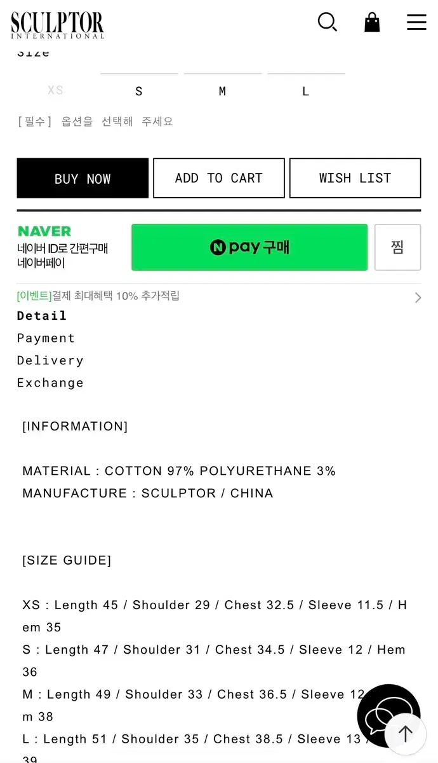
Task: Open the hamburger menu
Action: coord(416,22)
